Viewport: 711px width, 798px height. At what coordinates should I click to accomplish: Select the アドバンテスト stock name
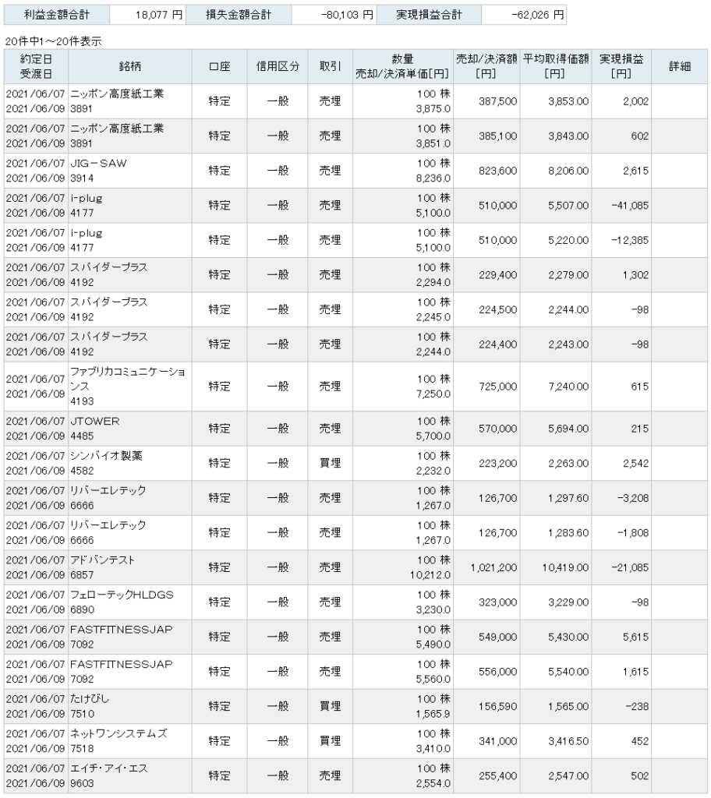point(102,560)
